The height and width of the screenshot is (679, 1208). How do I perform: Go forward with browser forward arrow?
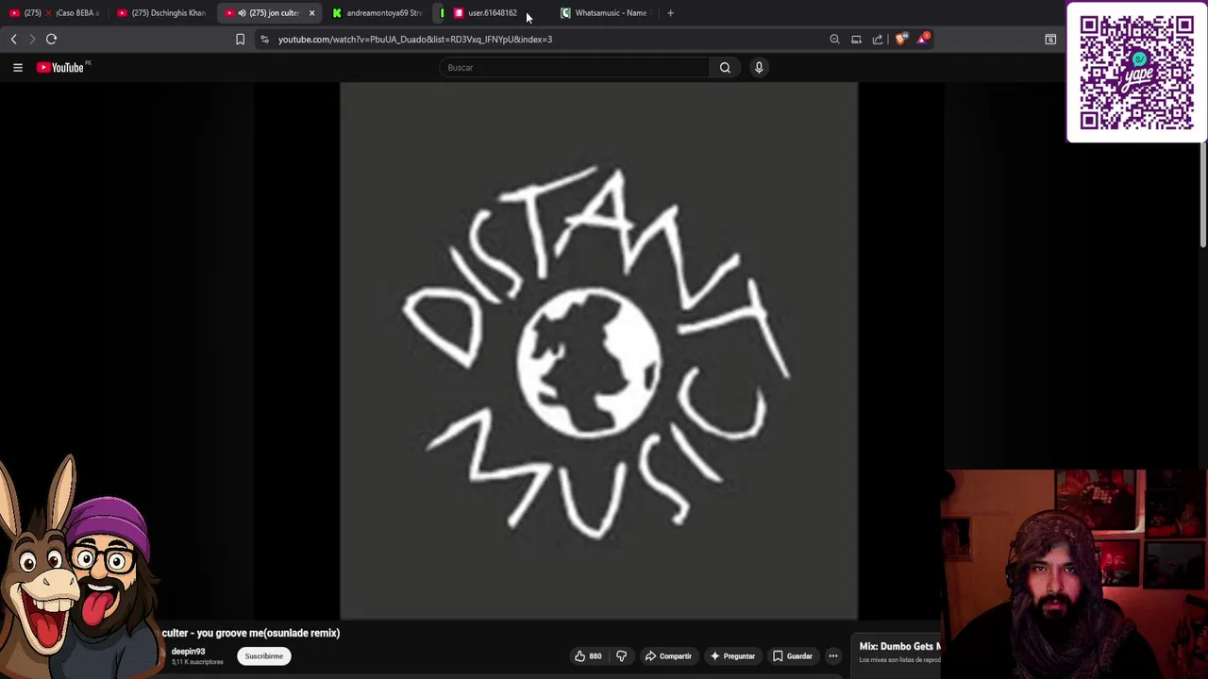point(31,39)
